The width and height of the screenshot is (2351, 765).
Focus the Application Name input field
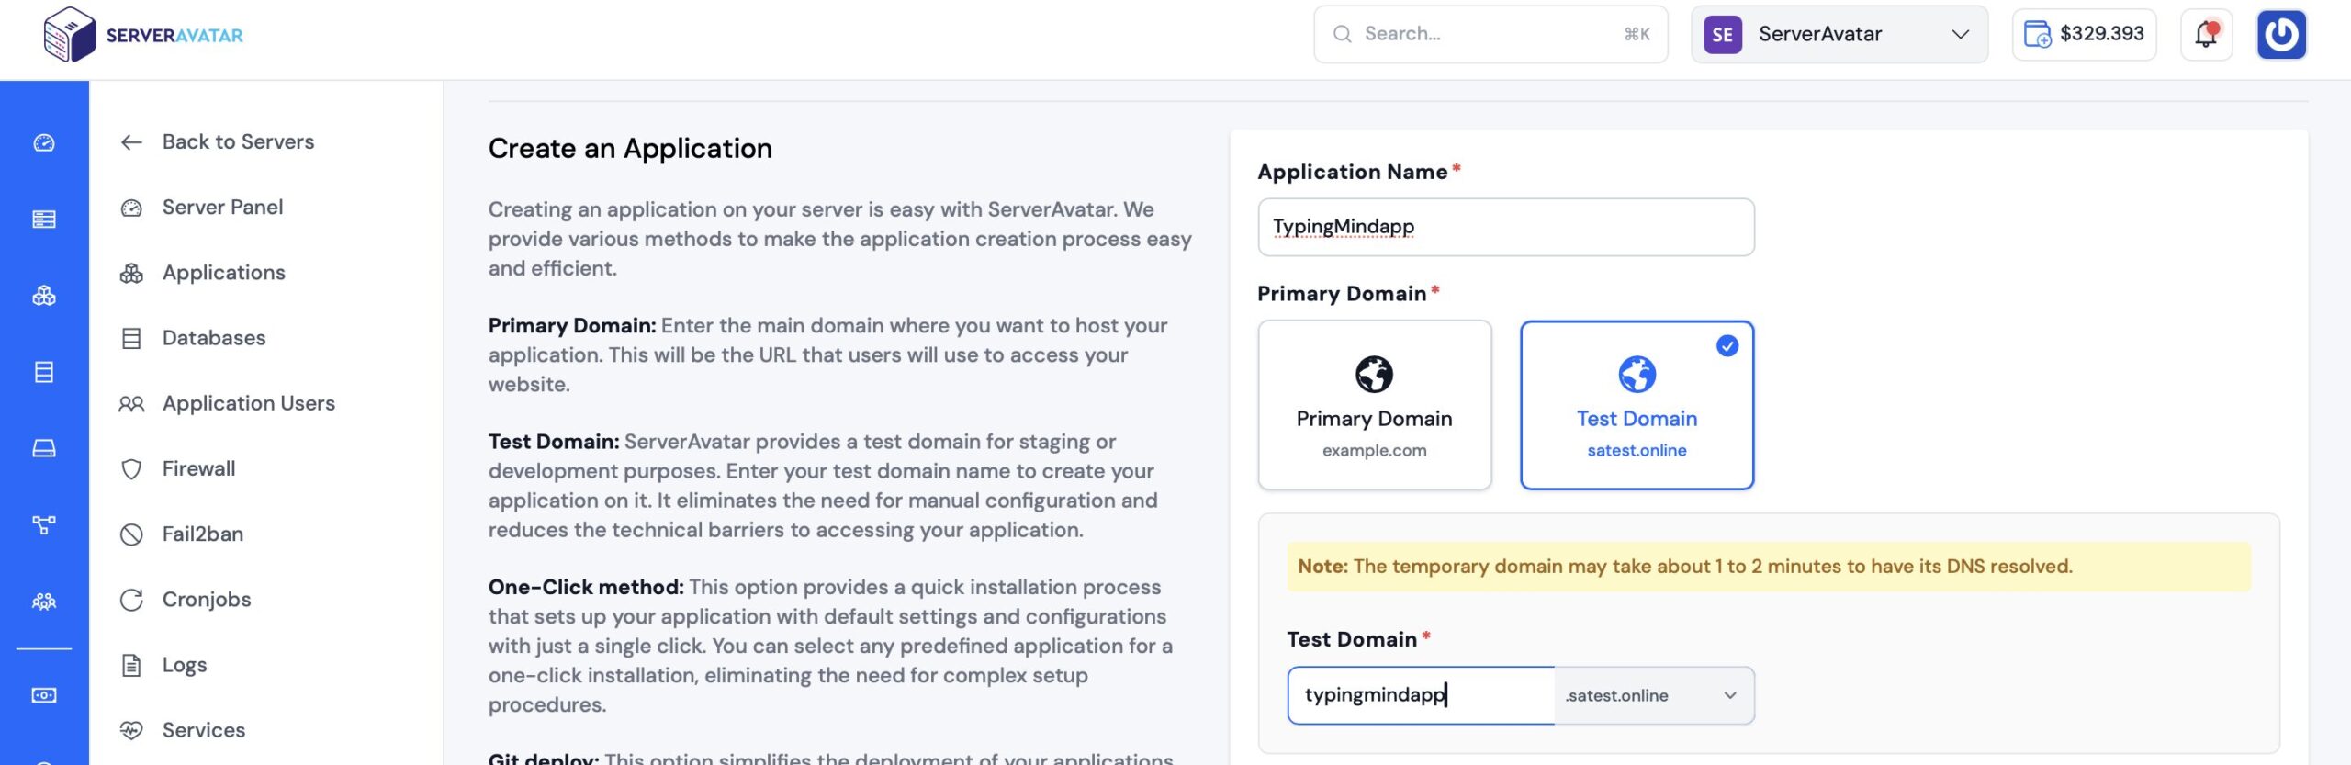click(1505, 227)
